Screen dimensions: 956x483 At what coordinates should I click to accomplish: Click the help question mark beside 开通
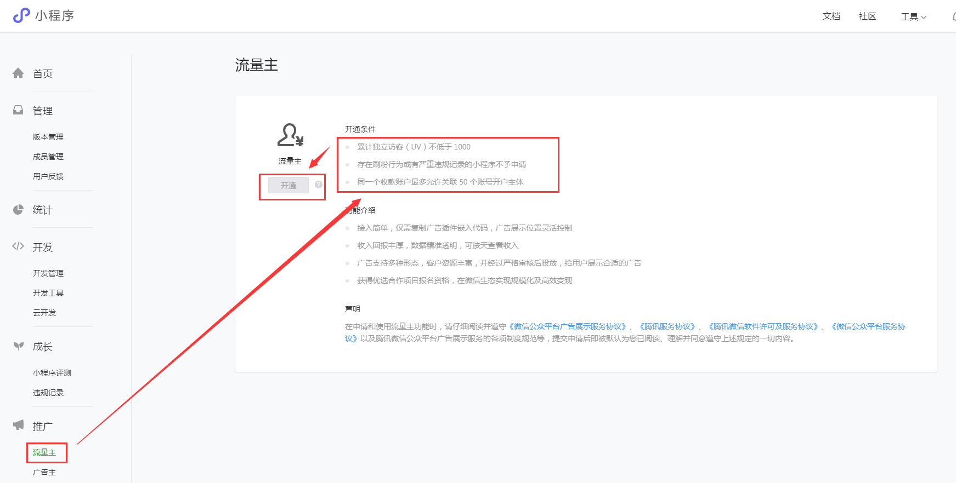click(319, 185)
